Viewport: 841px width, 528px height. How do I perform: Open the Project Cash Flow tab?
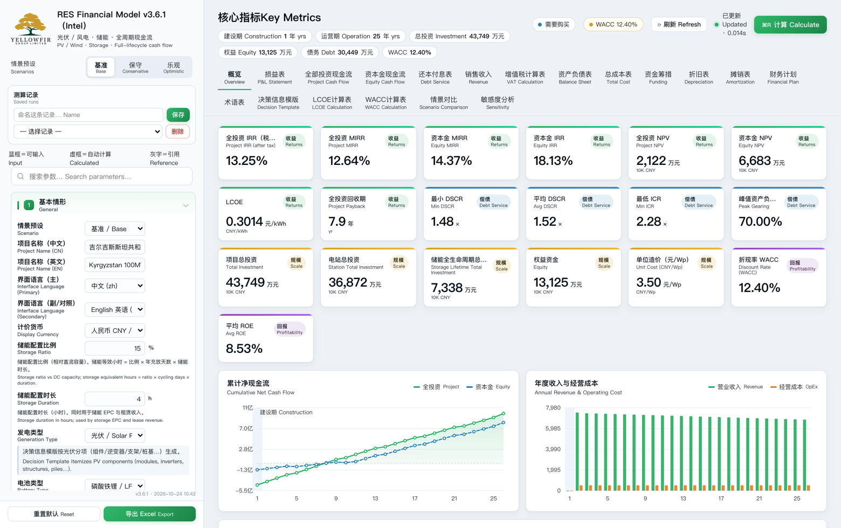[x=328, y=78]
